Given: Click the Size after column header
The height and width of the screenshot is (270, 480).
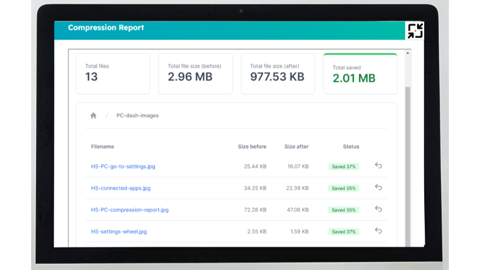Looking at the screenshot, I should coord(296,147).
